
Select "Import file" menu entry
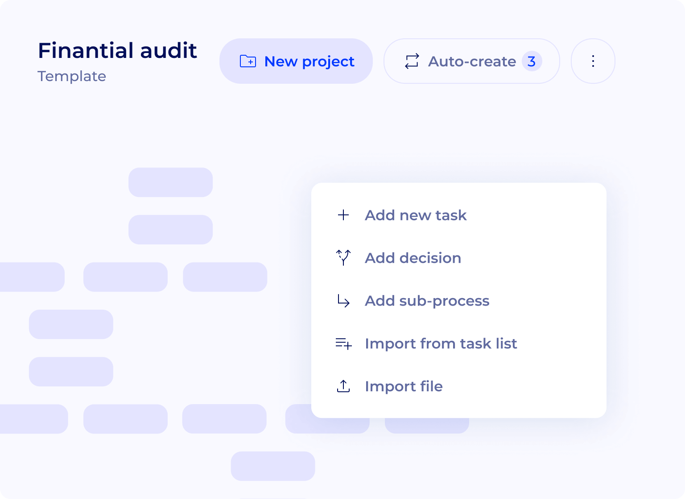pos(404,386)
